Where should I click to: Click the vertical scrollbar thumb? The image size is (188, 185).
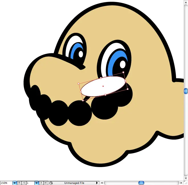(186, 91)
